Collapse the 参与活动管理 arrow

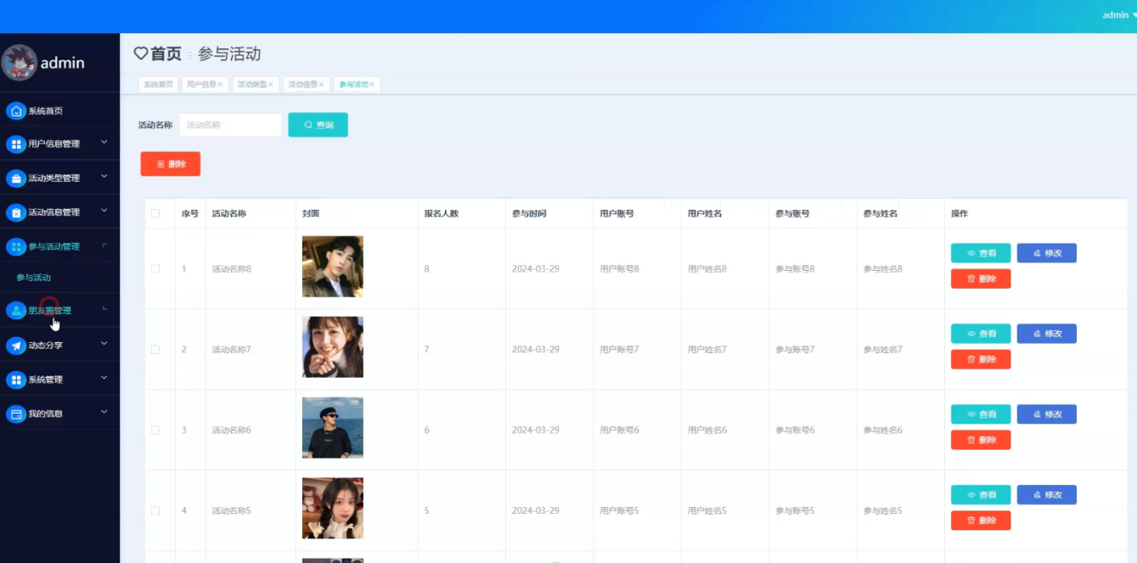coord(104,245)
